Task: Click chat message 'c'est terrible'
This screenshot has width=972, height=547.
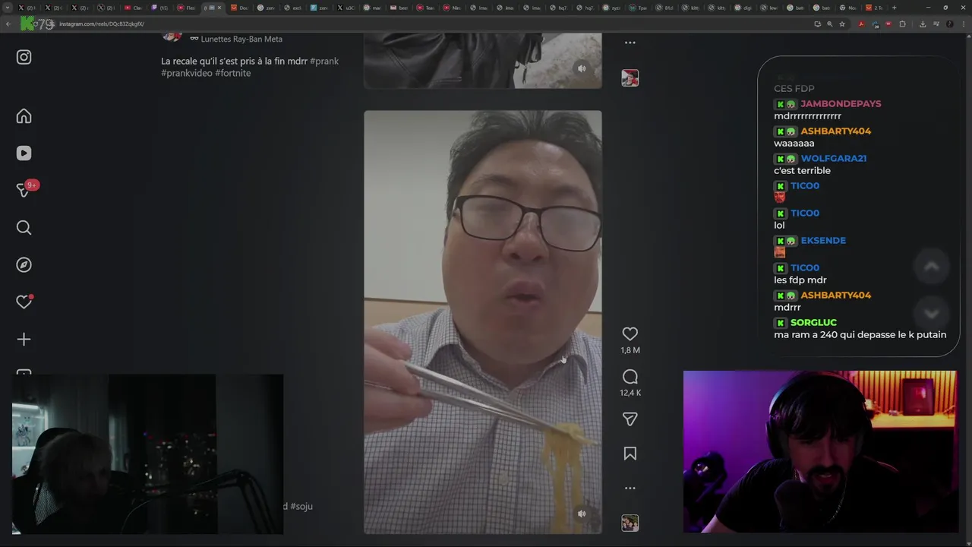Action: click(802, 170)
